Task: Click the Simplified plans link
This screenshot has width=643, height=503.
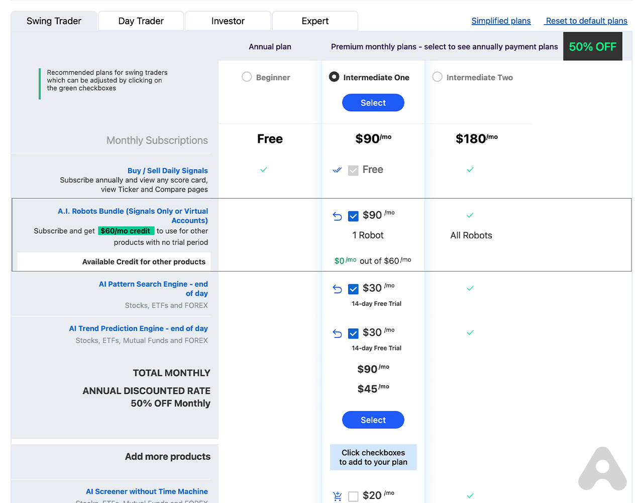Action: pyautogui.click(x=501, y=21)
